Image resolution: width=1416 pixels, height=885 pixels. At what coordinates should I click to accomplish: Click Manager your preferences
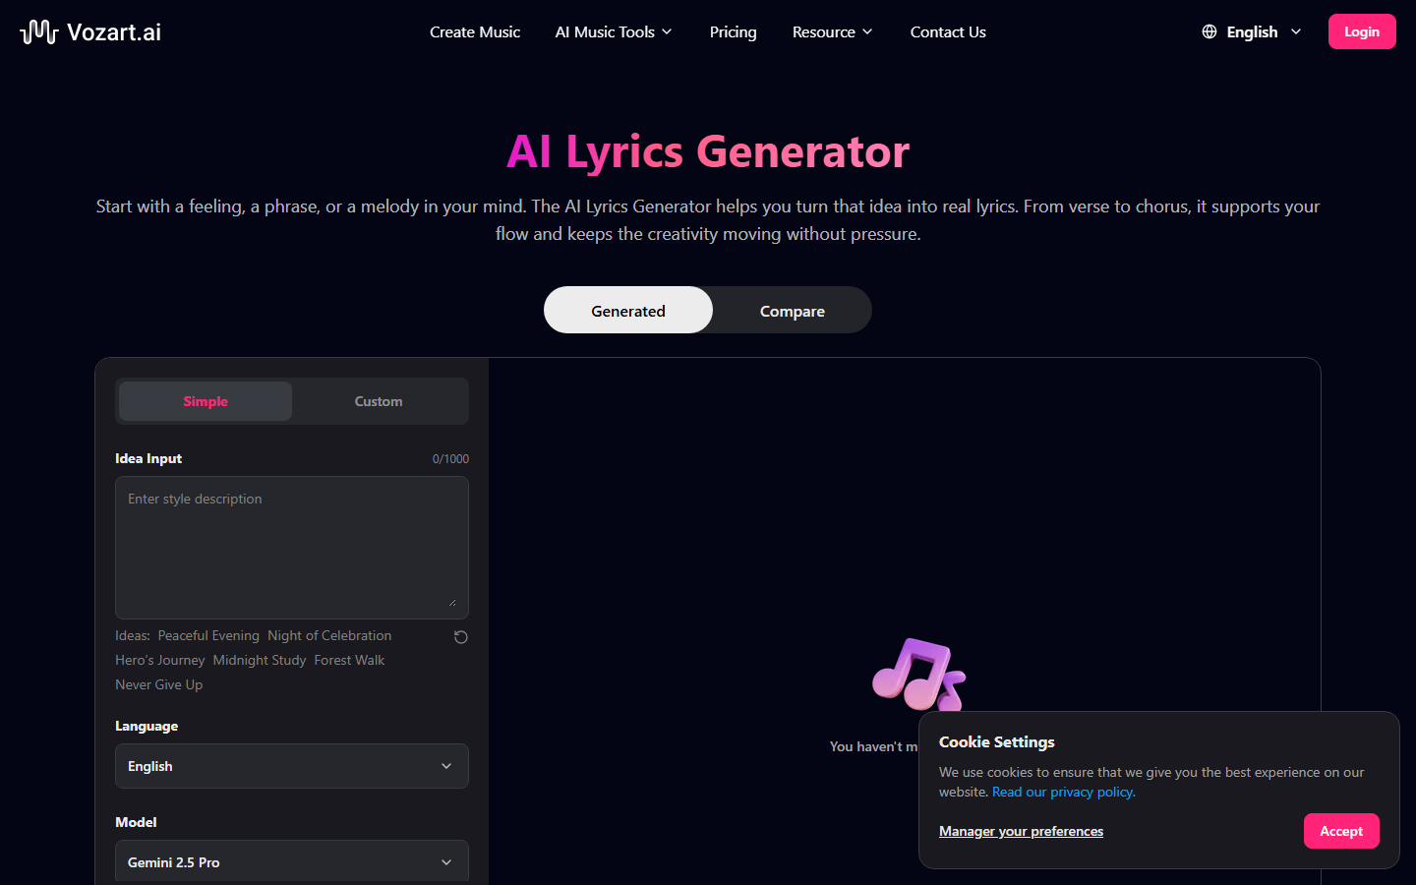click(x=1021, y=831)
